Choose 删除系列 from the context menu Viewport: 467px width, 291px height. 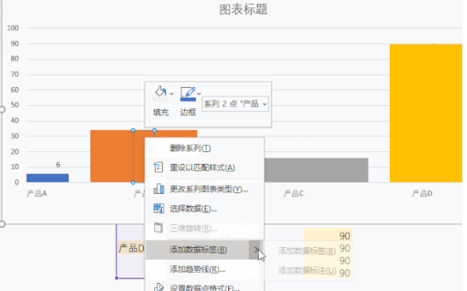[x=190, y=148]
